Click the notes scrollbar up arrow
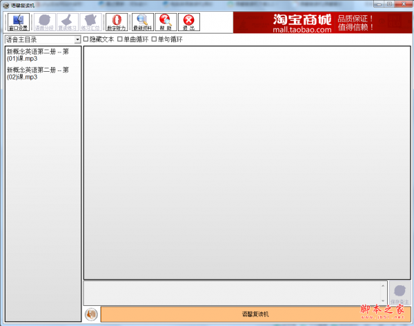Image resolution: width=414 pixels, height=326 pixels. coord(383,285)
